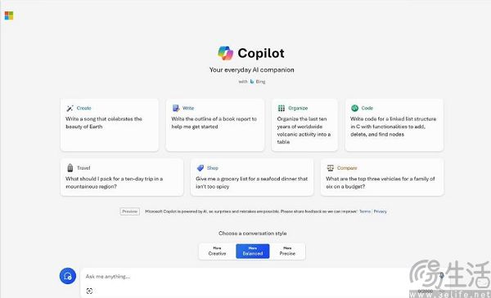Select More Balanced conversation style
Screen dimensions: 491x298
click(252, 251)
